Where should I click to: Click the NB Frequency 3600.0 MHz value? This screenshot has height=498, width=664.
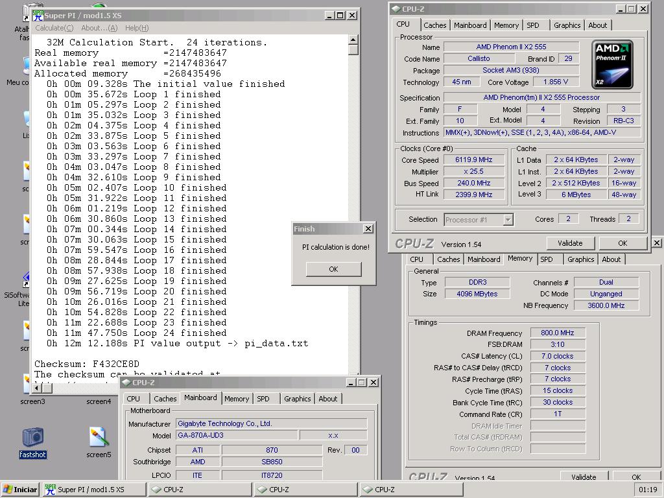pos(606,305)
